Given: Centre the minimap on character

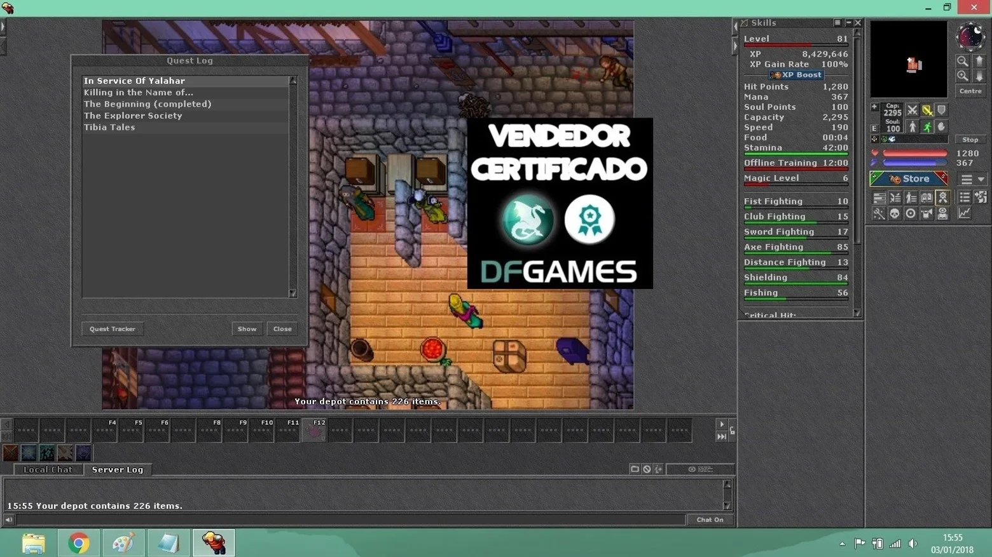Looking at the screenshot, I should click(970, 91).
